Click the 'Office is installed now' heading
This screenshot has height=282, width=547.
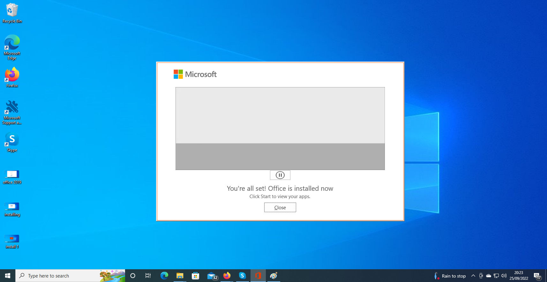[x=280, y=189]
